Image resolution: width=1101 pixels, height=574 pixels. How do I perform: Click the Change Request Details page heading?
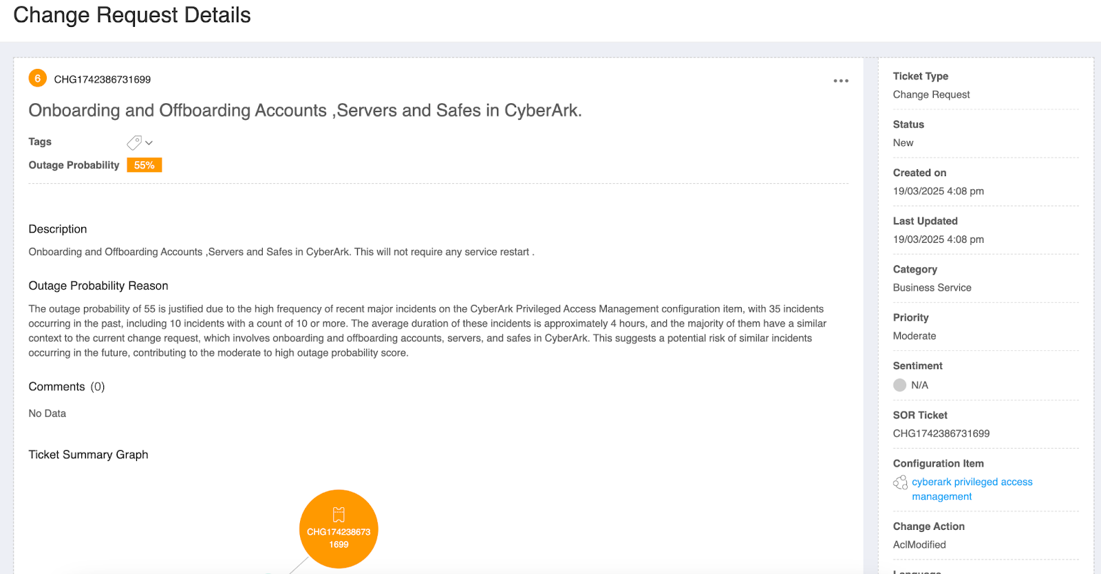pos(132,15)
